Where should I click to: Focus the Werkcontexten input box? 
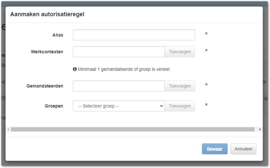pyautogui.click(x=119, y=52)
